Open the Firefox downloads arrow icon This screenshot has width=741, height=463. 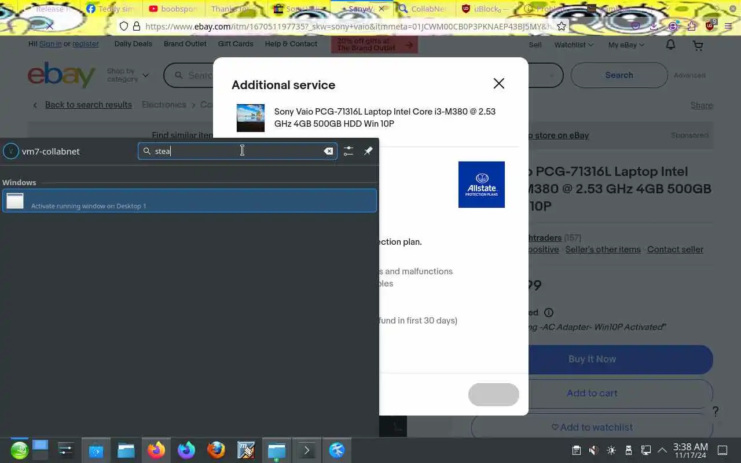click(x=654, y=26)
